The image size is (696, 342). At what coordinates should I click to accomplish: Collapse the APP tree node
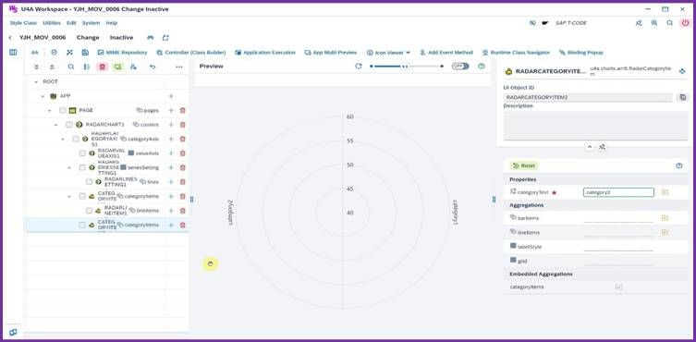(x=43, y=96)
